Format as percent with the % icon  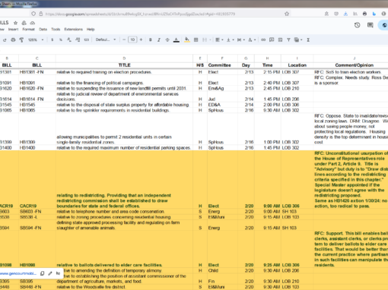[61, 40]
